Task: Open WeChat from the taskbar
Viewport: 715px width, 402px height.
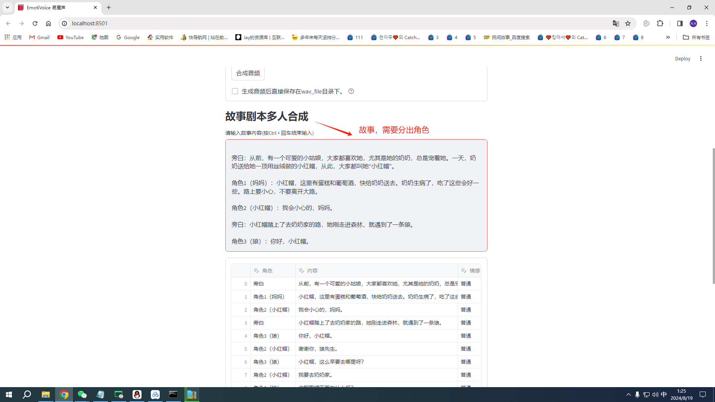Action: coord(82,395)
